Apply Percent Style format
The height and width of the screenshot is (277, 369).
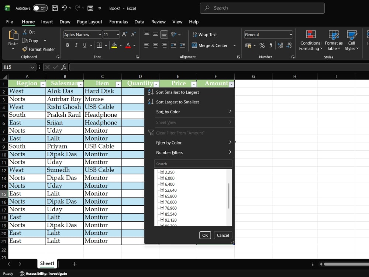coord(262,45)
